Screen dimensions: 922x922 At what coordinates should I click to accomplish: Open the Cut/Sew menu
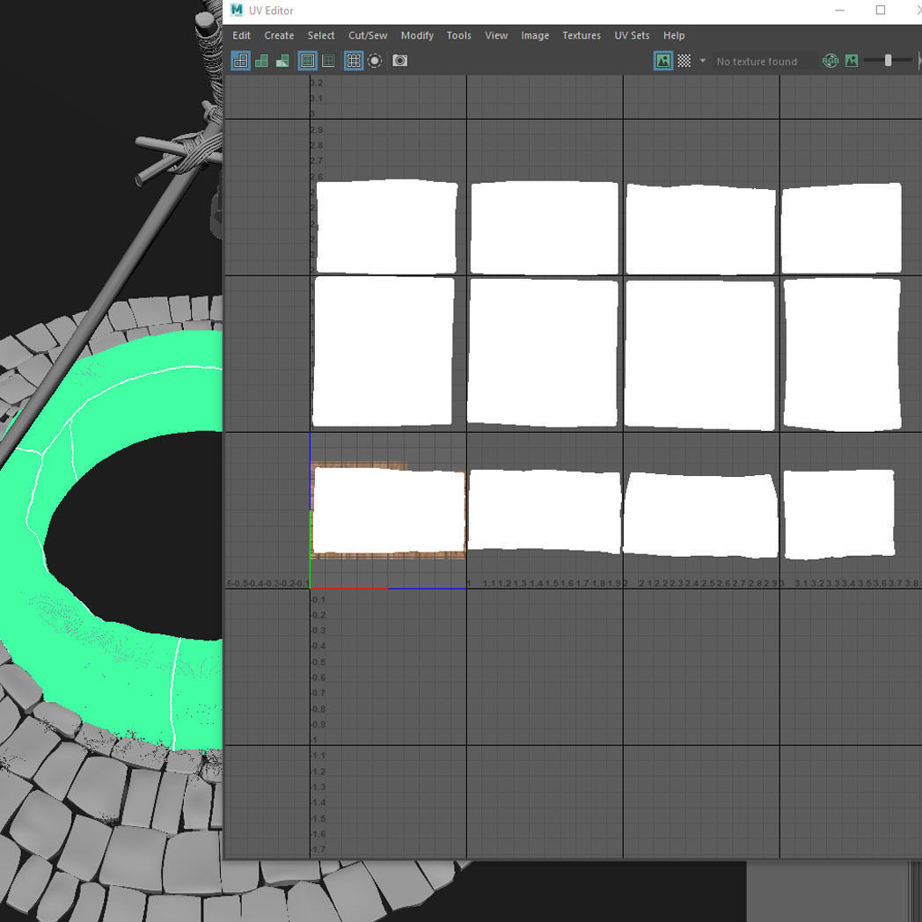click(x=368, y=35)
